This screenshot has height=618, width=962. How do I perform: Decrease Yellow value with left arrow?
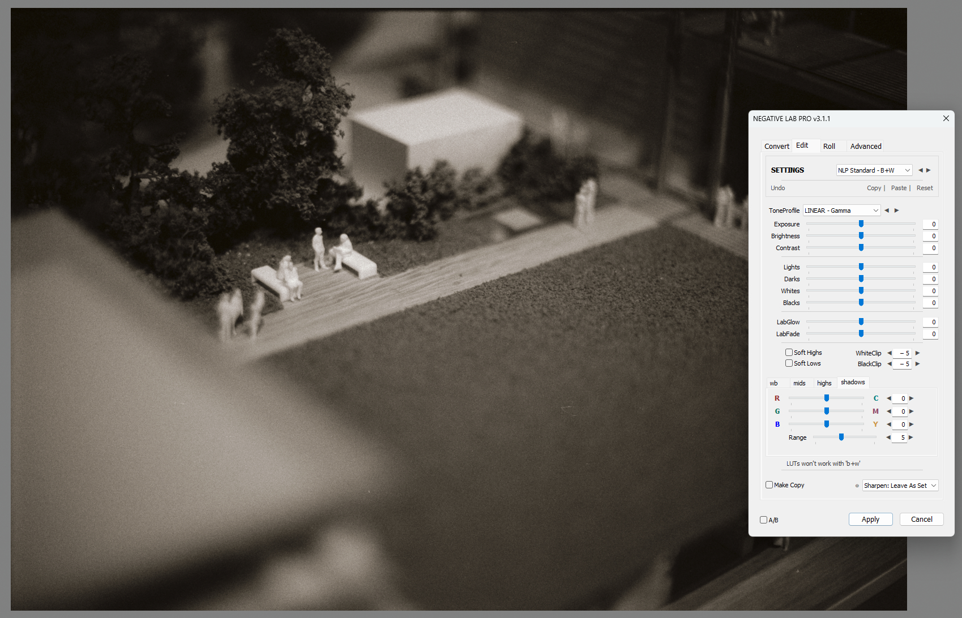(888, 424)
